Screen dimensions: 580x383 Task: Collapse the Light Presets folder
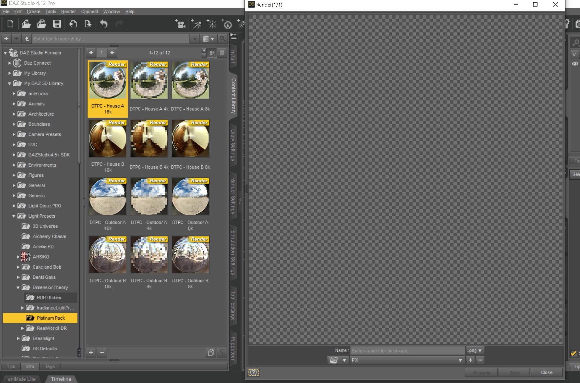coord(14,216)
